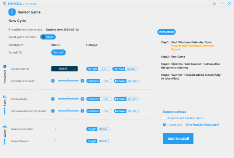
Task: Click the Turn off button for all modifiers
Action: 58,52
